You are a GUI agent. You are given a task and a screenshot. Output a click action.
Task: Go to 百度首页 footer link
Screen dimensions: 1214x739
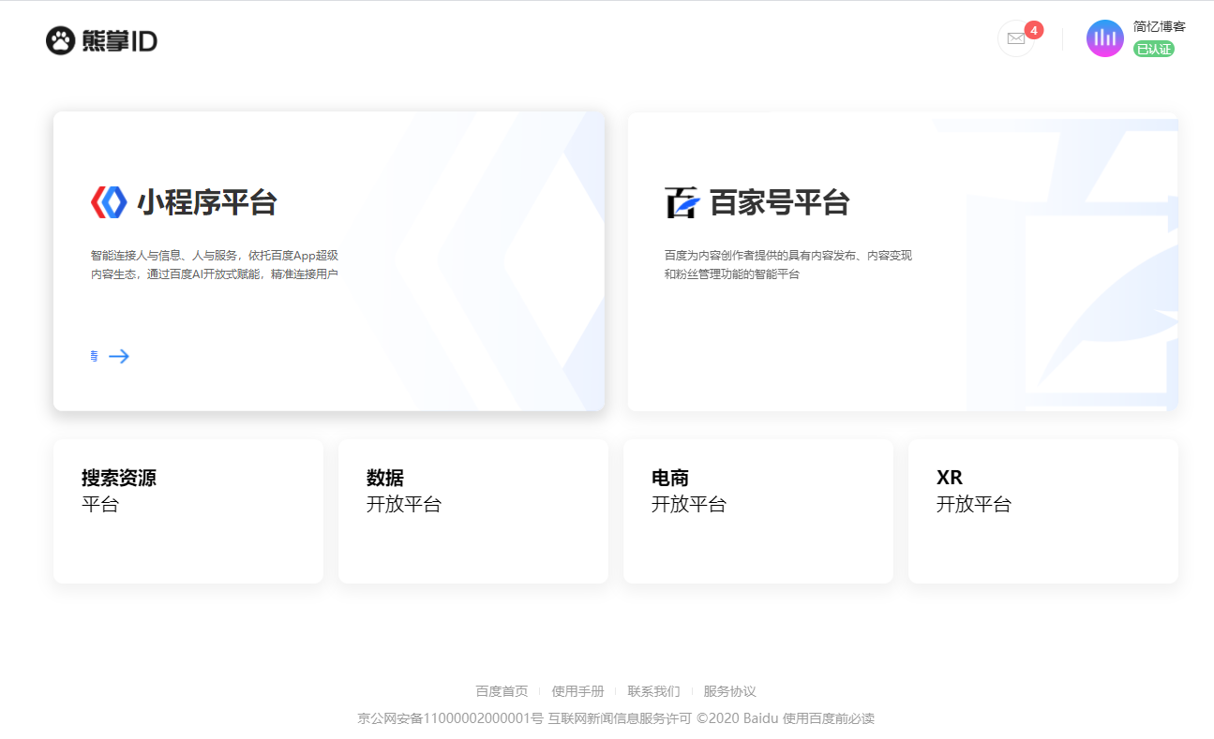[x=502, y=691]
